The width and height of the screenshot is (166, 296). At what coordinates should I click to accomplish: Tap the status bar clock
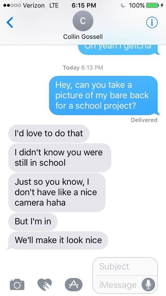point(84,6)
